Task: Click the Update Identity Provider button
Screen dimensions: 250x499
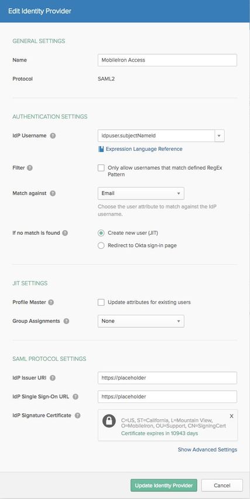Action: coord(164,485)
